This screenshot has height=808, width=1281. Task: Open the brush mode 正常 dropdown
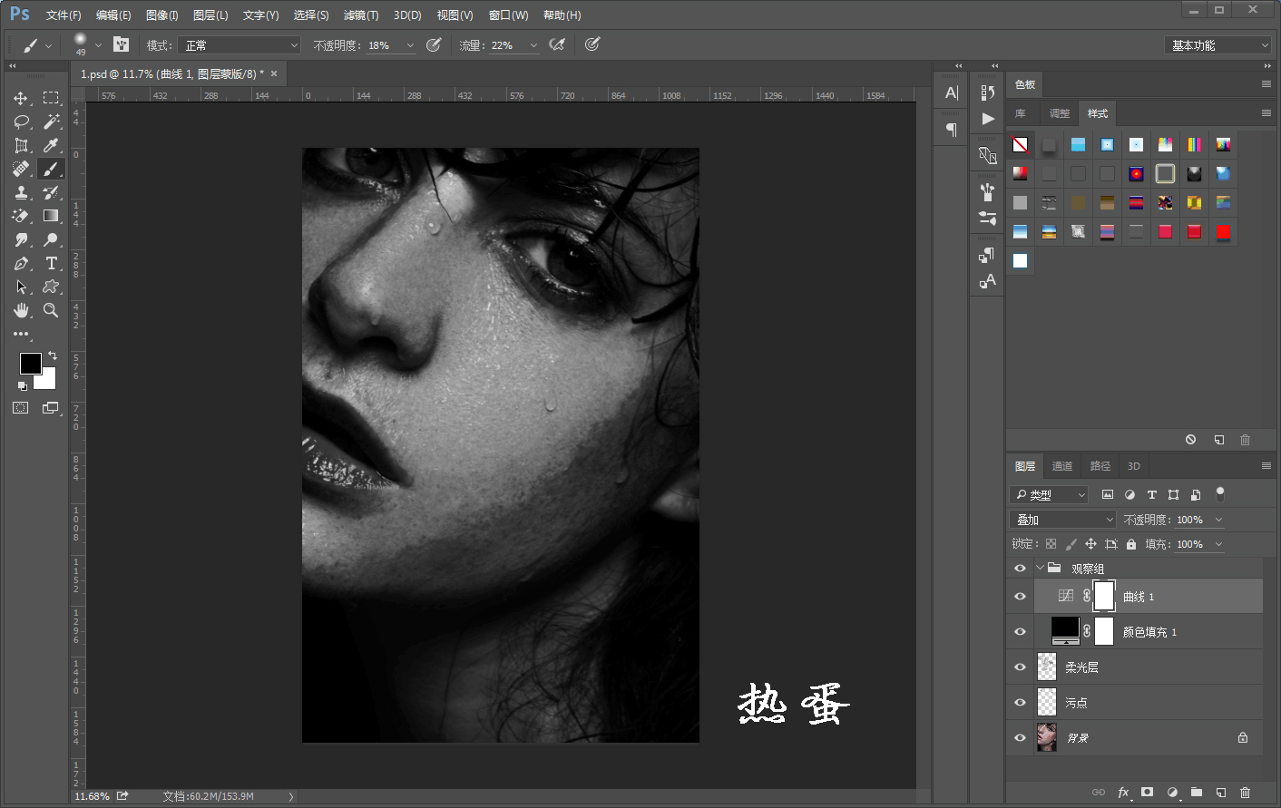(x=240, y=44)
